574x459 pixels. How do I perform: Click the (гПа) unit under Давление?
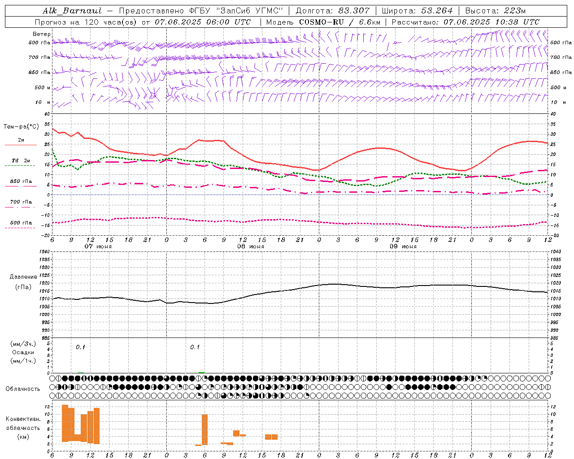pyautogui.click(x=23, y=287)
